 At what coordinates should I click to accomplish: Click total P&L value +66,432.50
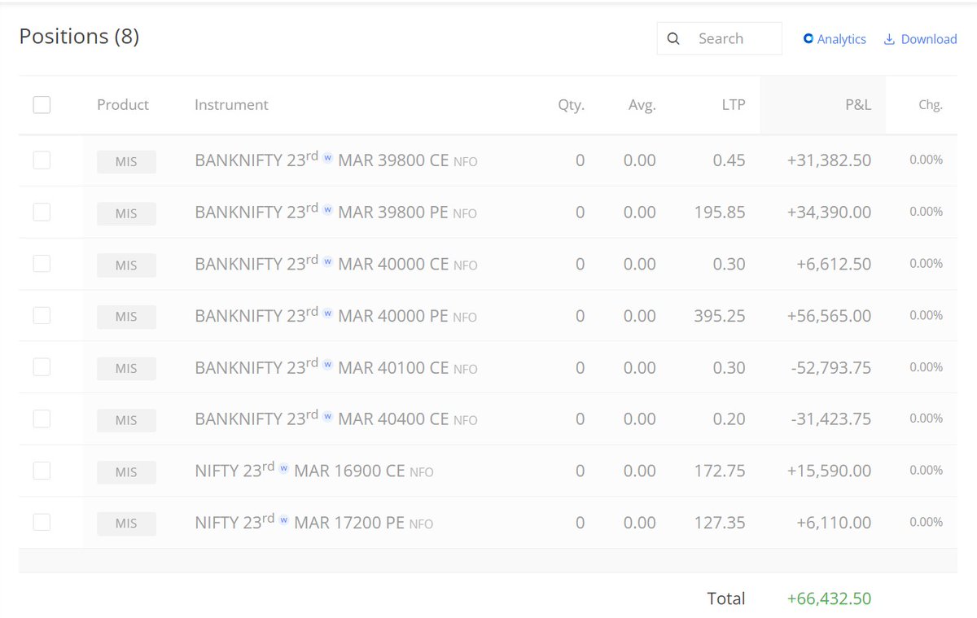pos(829,598)
